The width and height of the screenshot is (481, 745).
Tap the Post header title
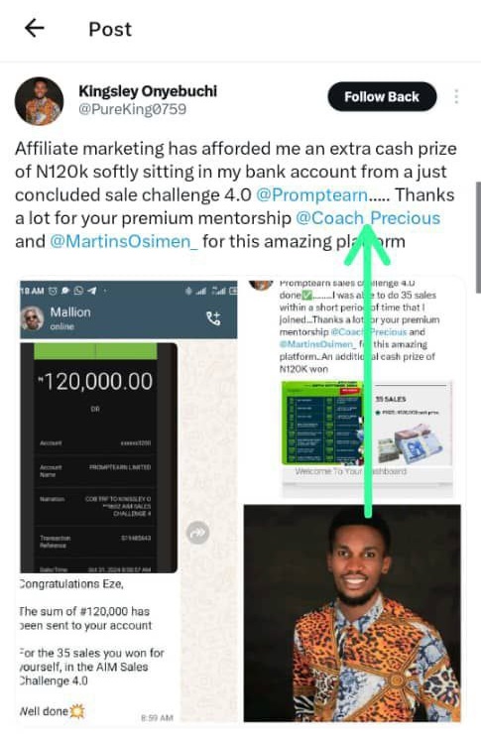click(x=110, y=30)
